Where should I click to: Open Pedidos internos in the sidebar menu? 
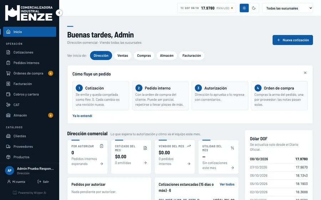(30, 63)
